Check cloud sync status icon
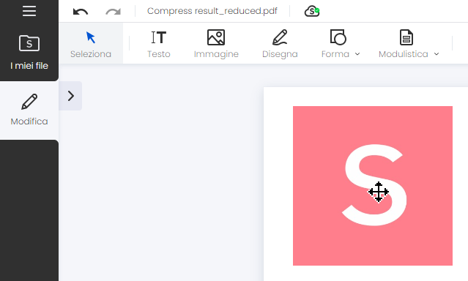 click(x=312, y=11)
